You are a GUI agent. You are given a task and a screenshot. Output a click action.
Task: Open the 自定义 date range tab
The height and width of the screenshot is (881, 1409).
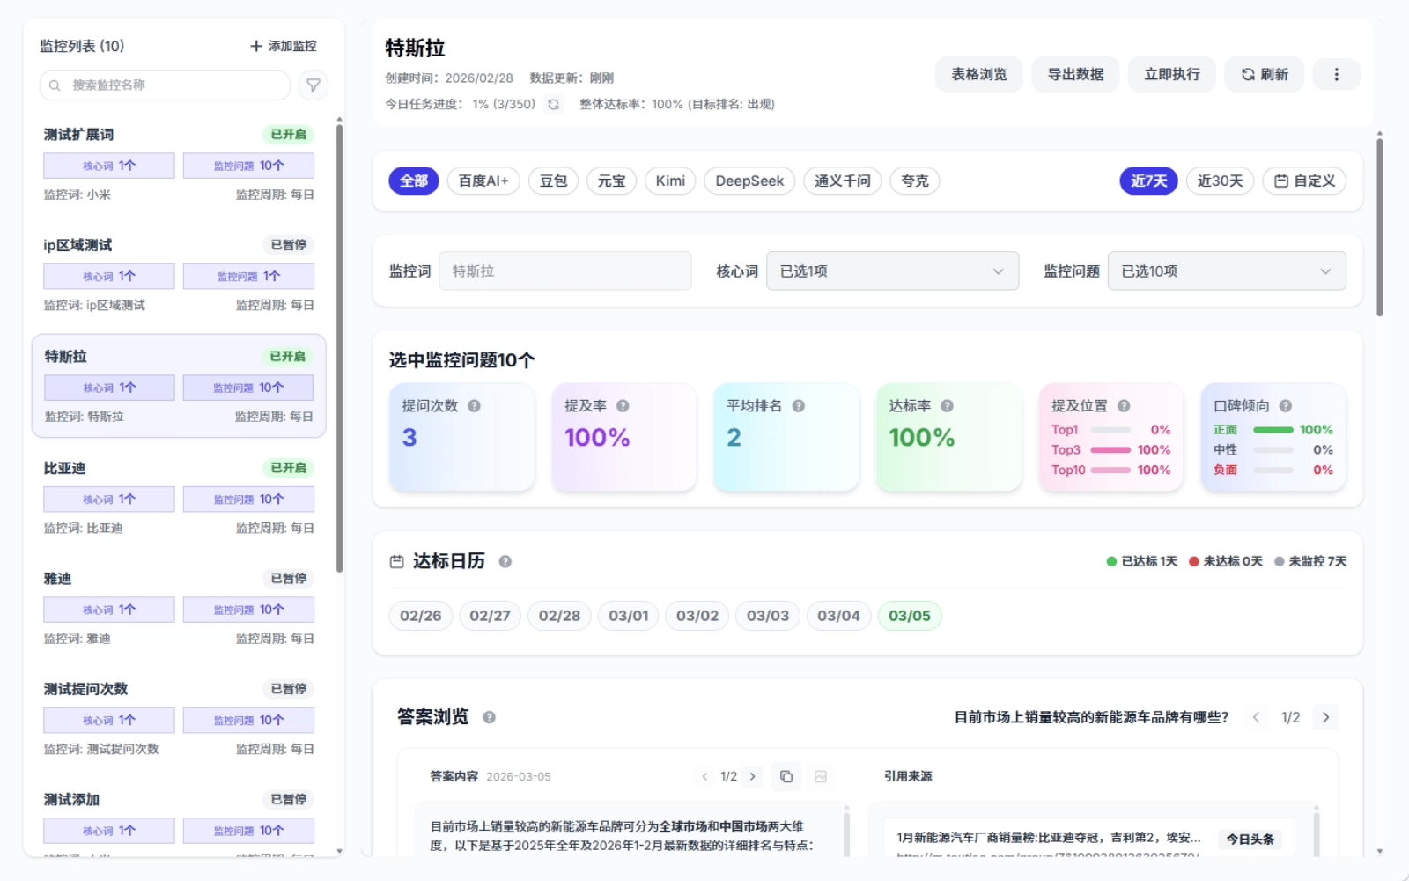click(x=1304, y=181)
